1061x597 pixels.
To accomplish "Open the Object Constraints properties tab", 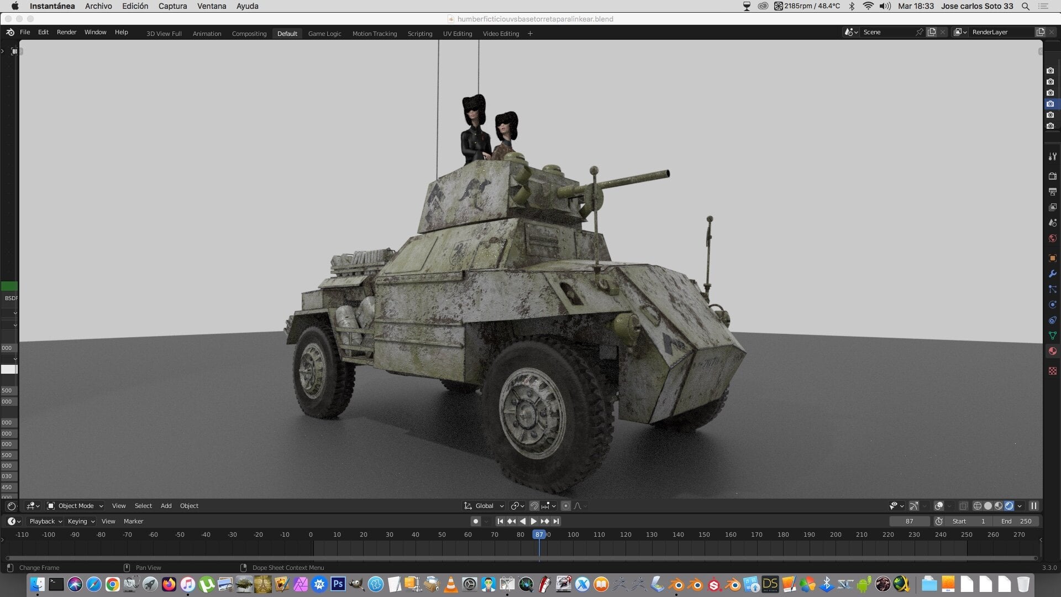I will (1052, 320).
